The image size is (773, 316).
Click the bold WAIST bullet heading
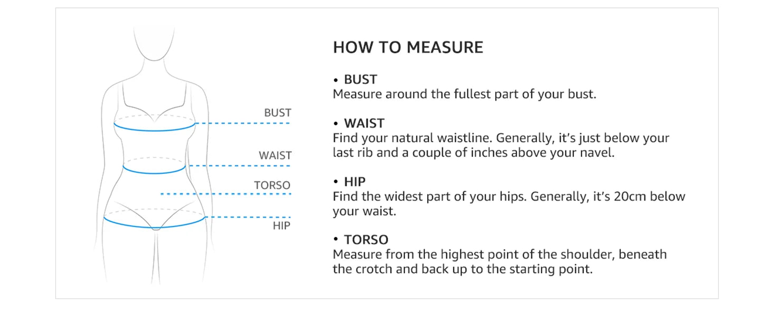364,123
